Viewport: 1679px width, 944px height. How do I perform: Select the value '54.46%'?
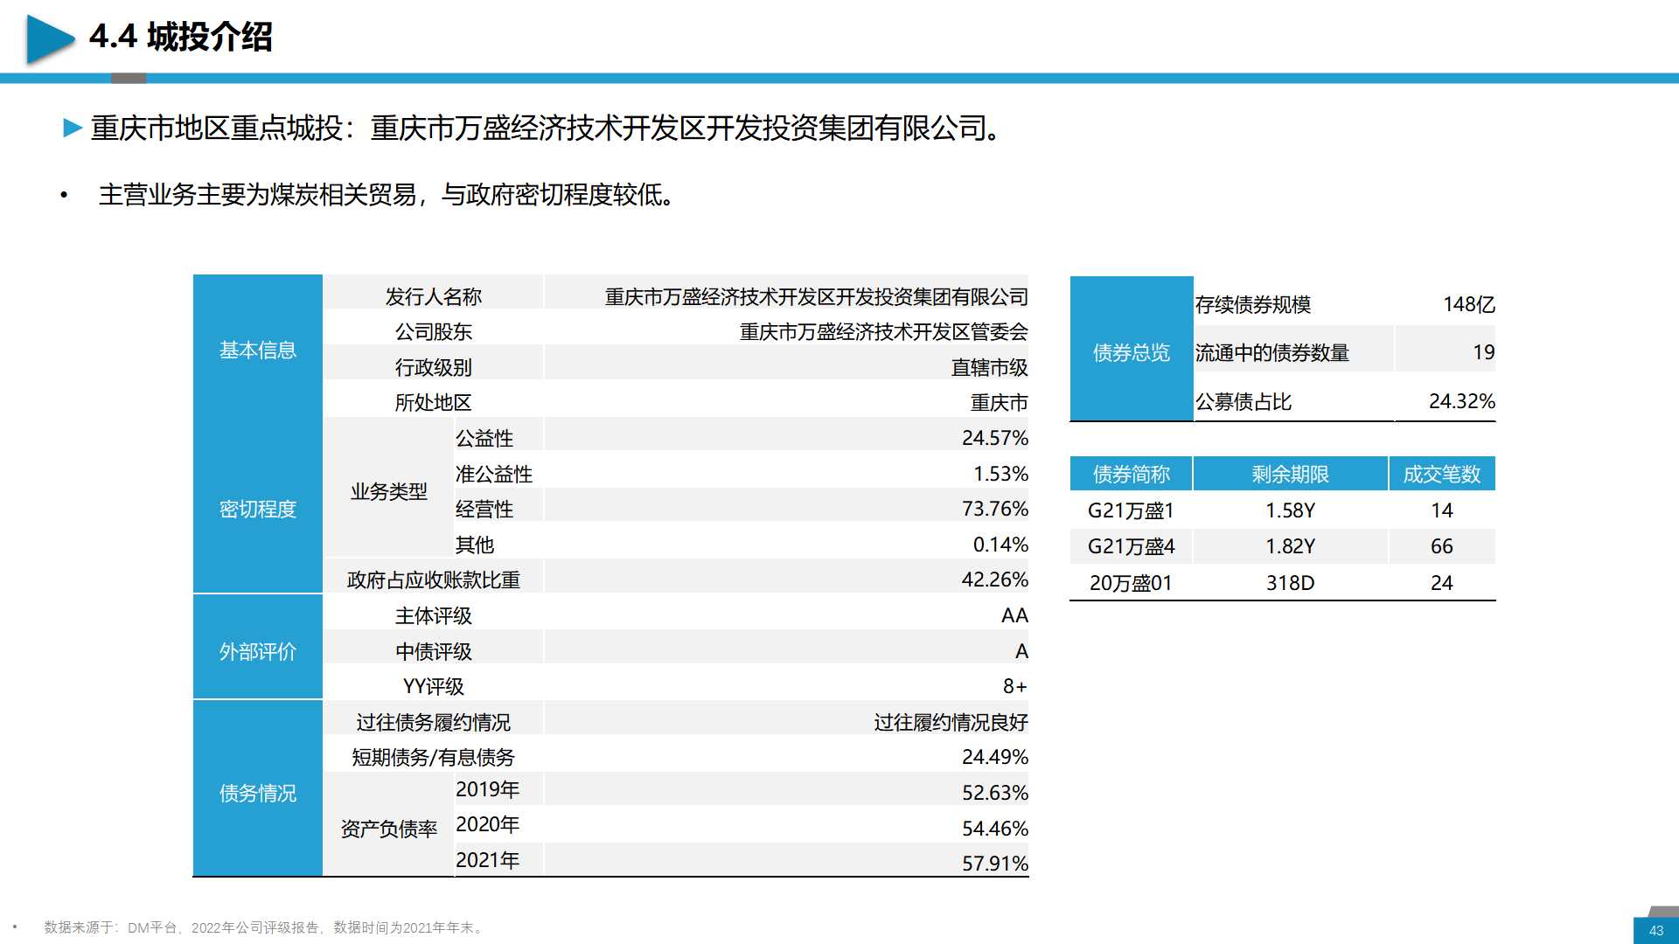click(x=995, y=829)
